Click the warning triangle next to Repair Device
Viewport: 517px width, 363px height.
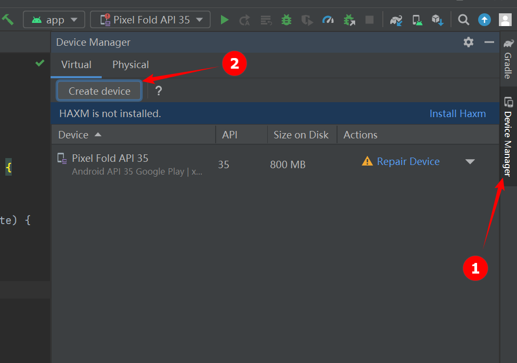pos(367,161)
